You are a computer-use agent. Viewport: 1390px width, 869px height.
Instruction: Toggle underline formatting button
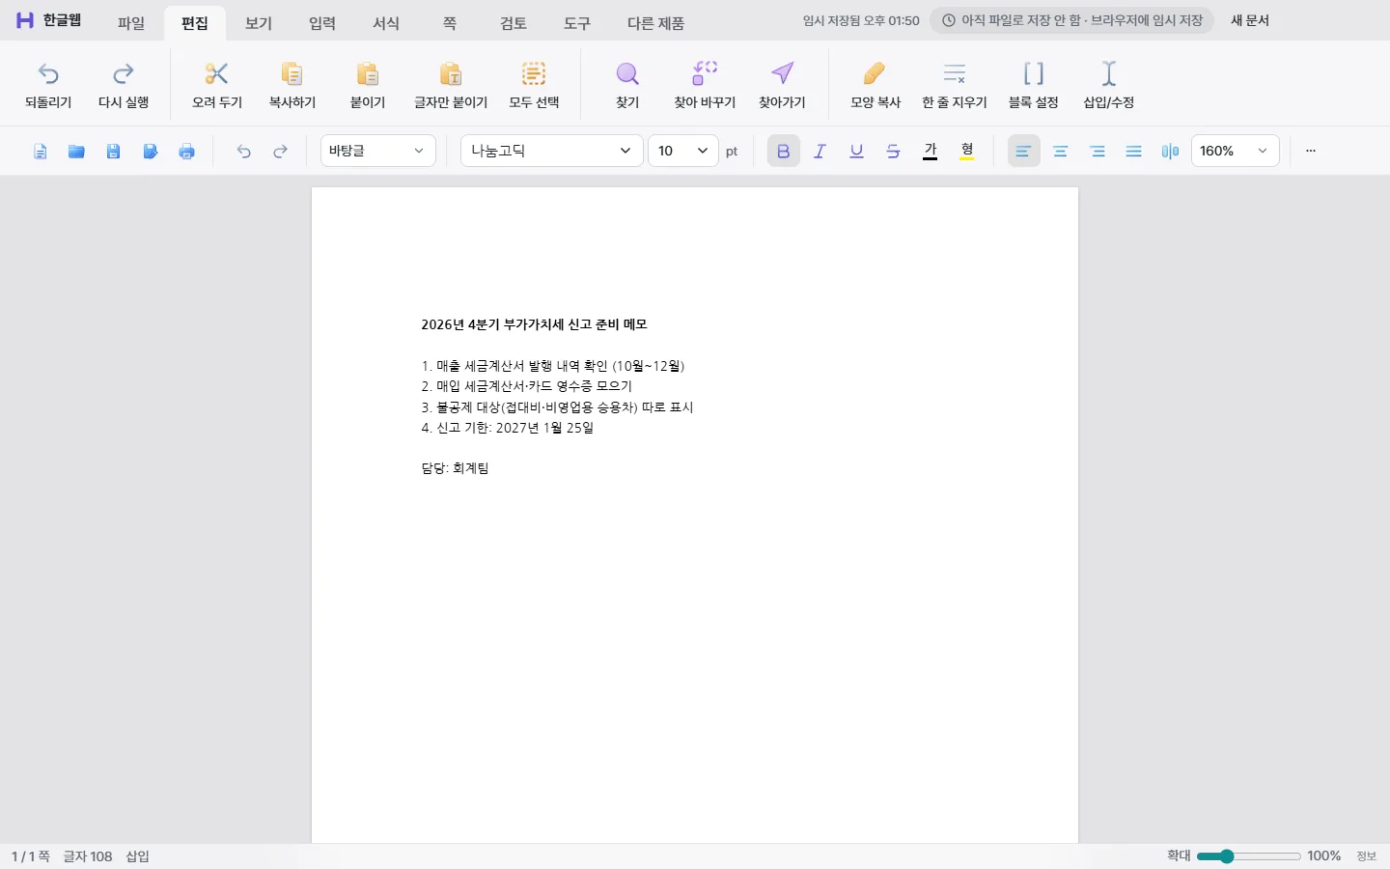coord(856,151)
